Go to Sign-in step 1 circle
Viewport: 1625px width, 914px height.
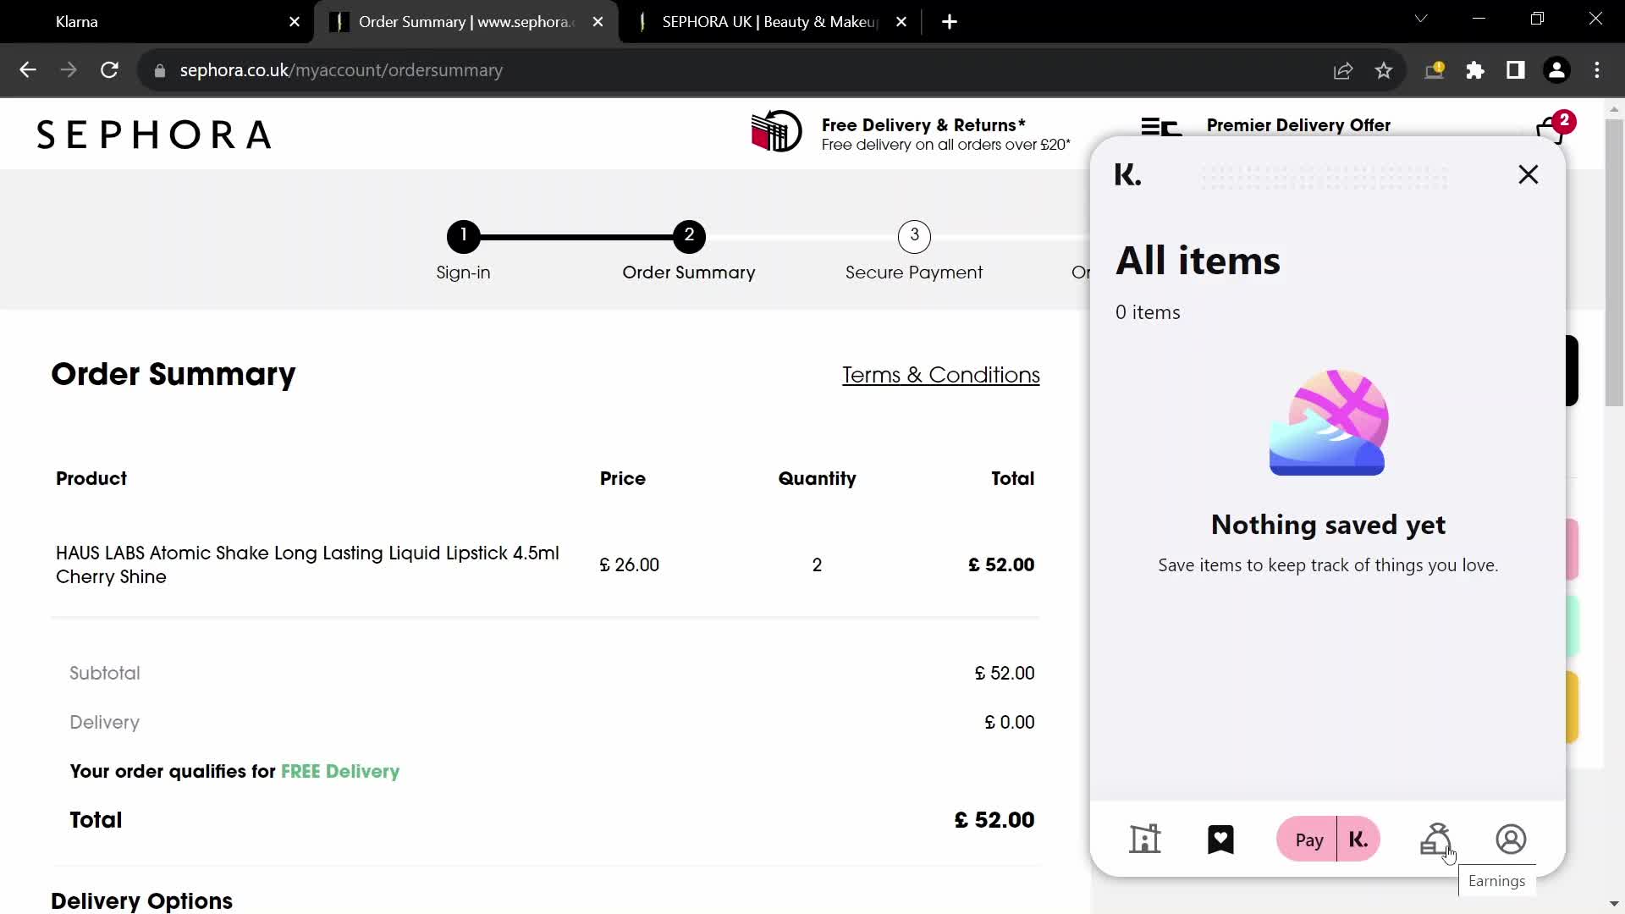pyautogui.click(x=463, y=236)
